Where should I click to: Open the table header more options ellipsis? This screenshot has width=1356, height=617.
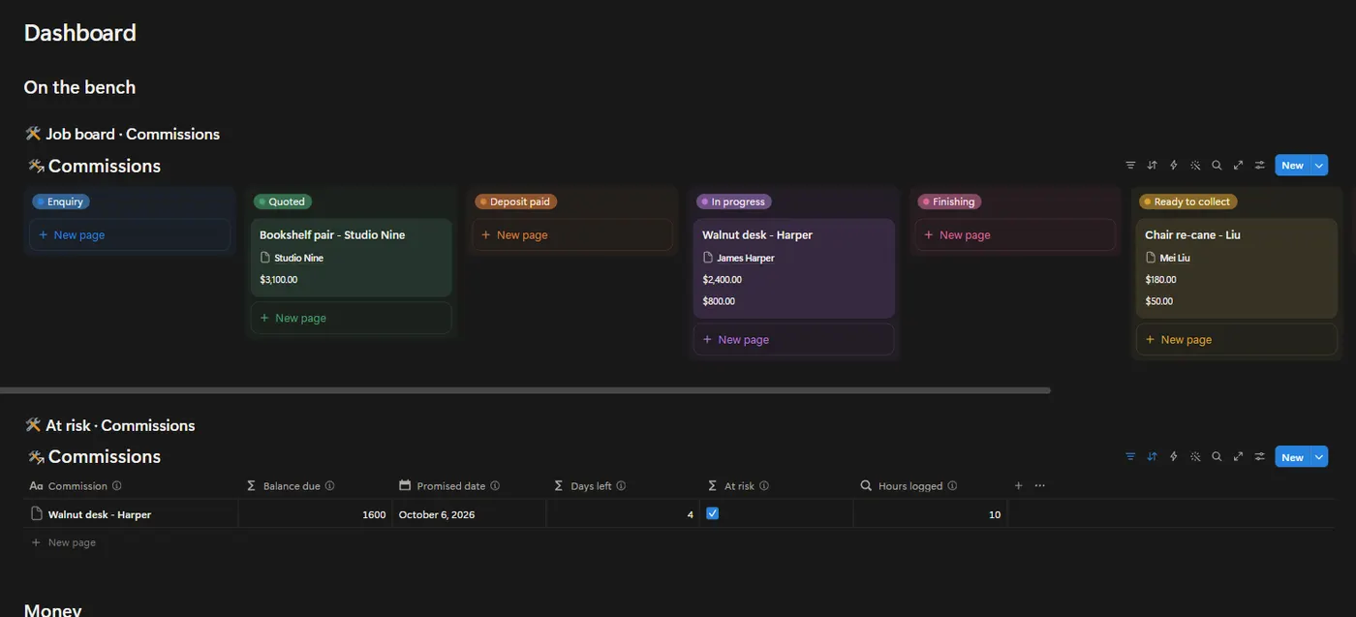pyautogui.click(x=1040, y=485)
